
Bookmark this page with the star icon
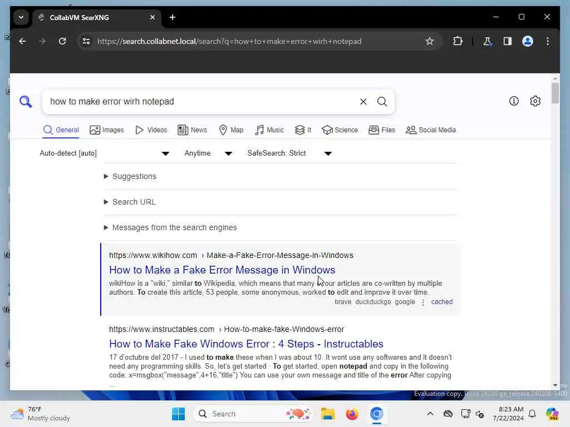[x=429, y=41]
